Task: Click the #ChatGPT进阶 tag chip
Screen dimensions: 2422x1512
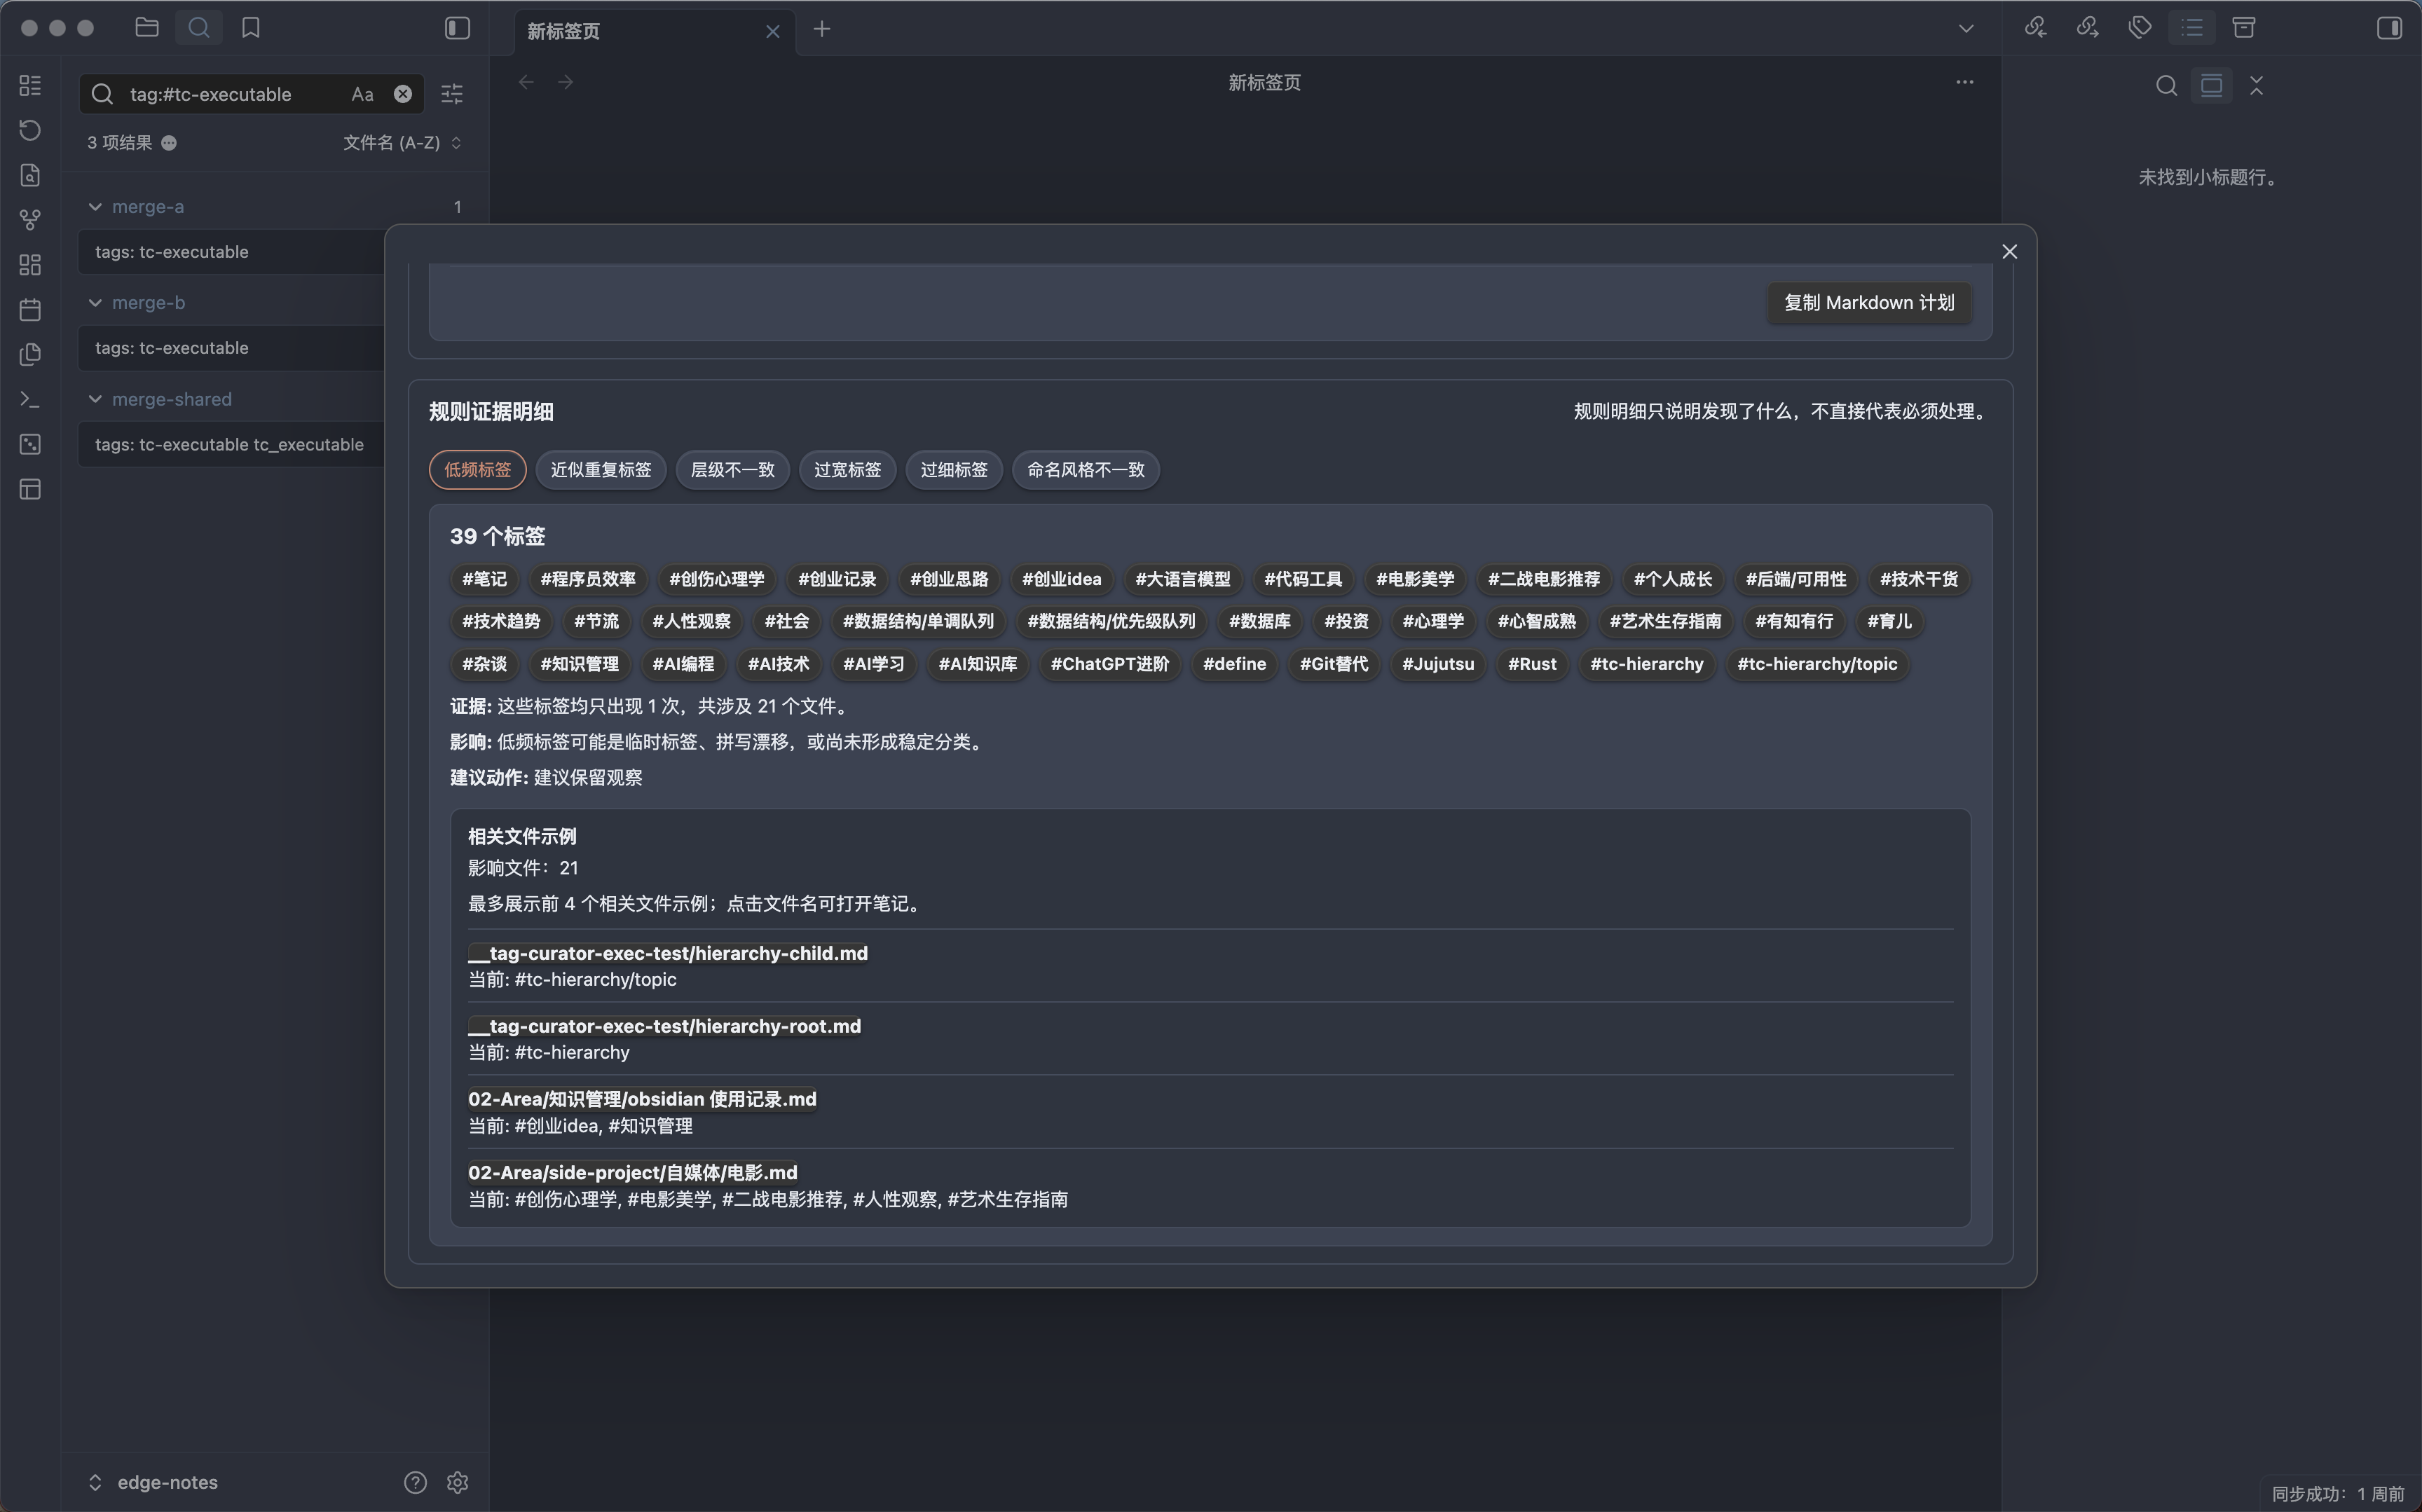Action: [1110, 664]
